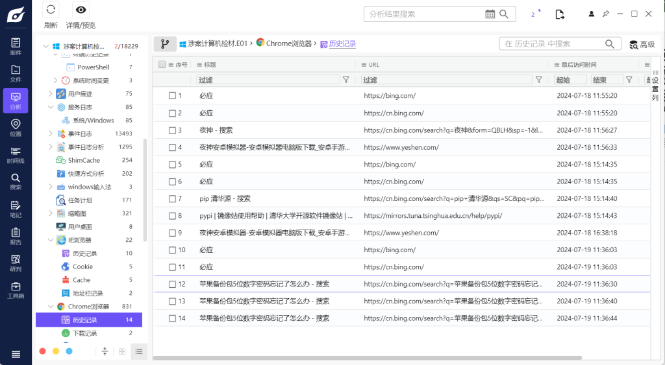
Task: Open 文件 in left sidebar
Action: click(x=16, y=74)
